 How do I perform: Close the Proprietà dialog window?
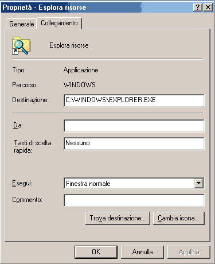coord(208,7)
